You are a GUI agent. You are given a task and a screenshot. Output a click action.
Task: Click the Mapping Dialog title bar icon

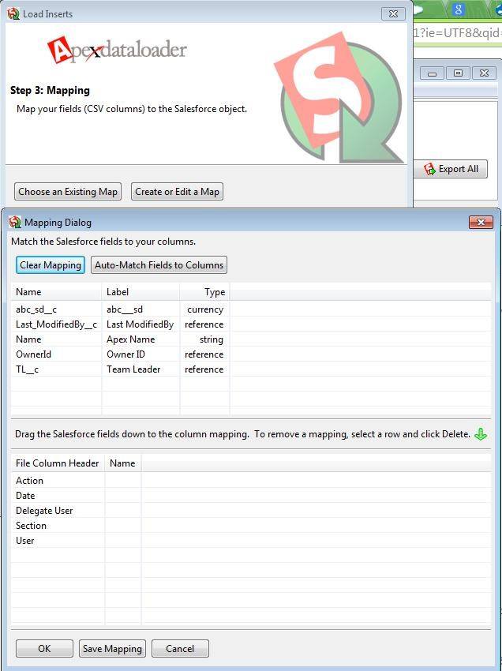pos(14,222)
